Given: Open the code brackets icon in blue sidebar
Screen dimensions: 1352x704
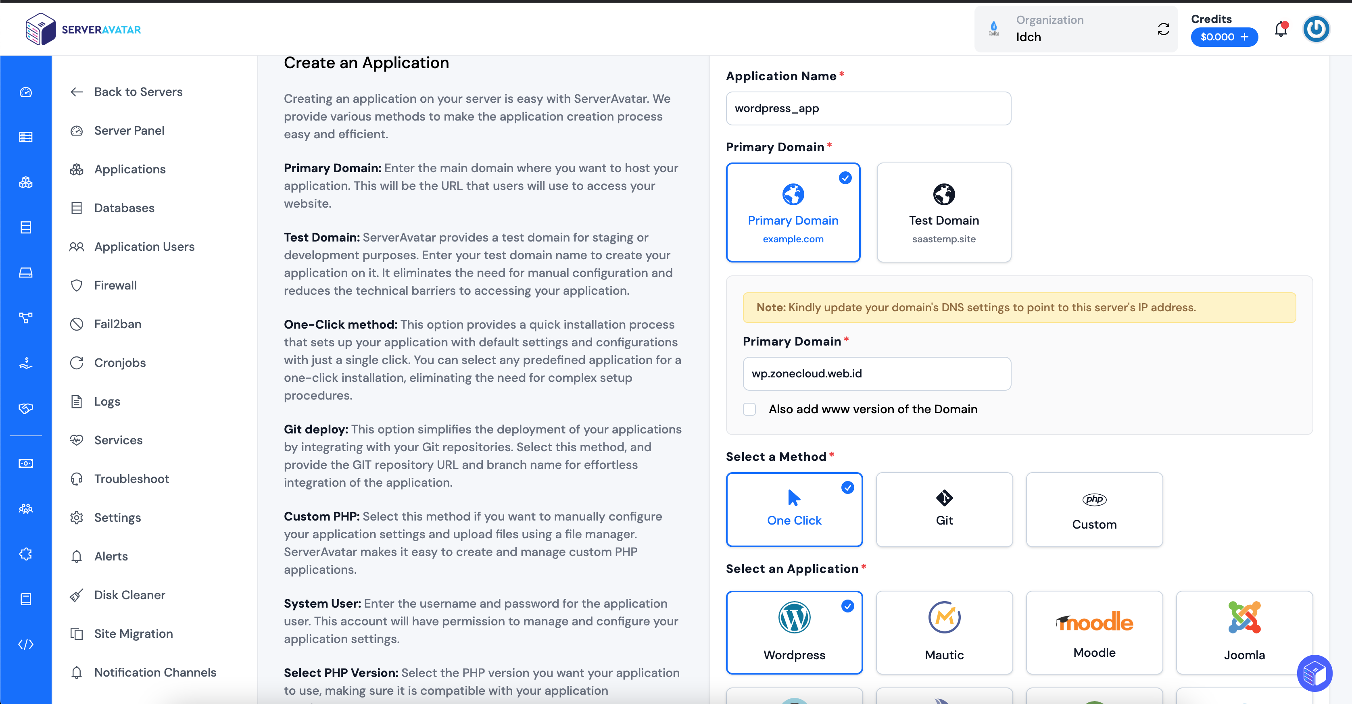Looking at the screenshot, I should point(26,644).
